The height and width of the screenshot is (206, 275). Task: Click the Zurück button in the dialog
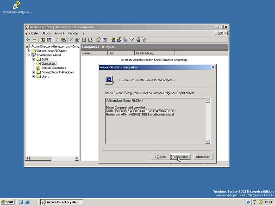pyautogui.click(x=160, y=157)
